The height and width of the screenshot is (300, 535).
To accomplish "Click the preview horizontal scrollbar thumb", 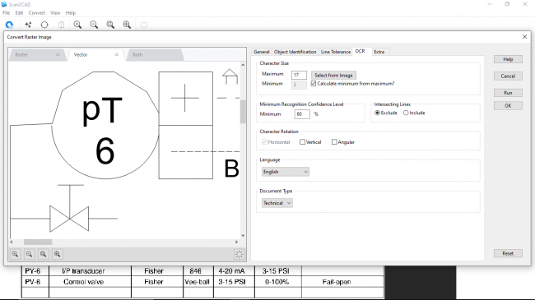I will click(x=38, y=242).
